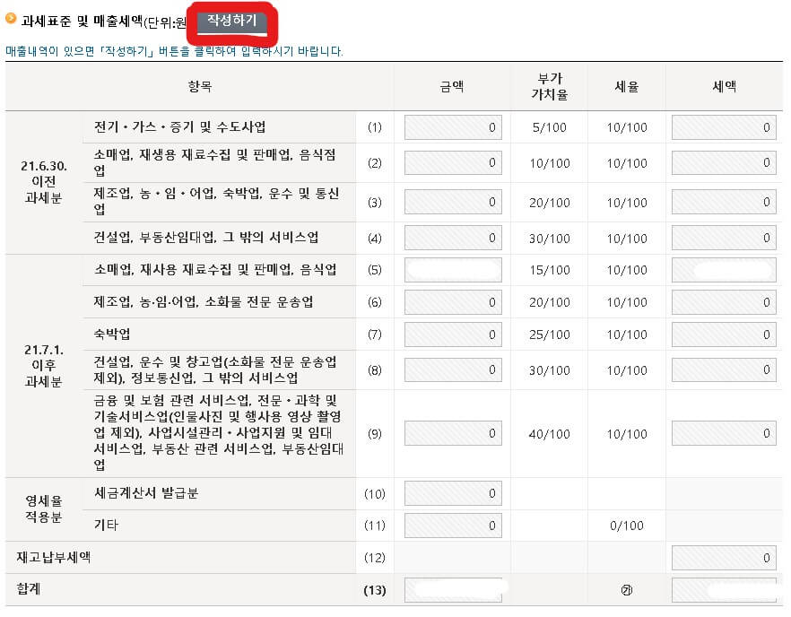The height and width of the screenshot is (617, 791).
Task: Select tax field for row (2)
Action: click(x=724, y=163)
